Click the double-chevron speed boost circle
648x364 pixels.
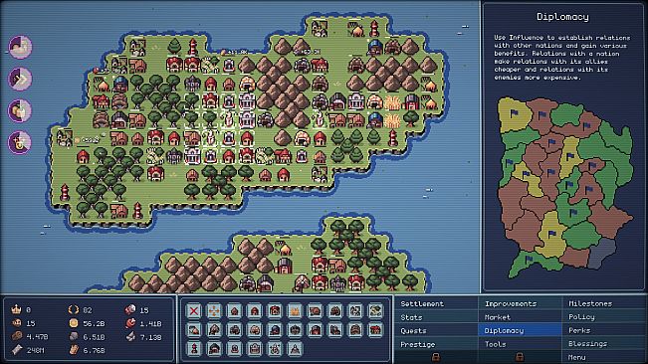coord(20,79)
